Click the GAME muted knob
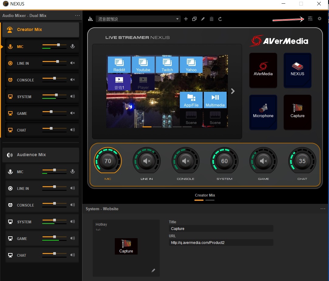 click(x=263, y=161)
